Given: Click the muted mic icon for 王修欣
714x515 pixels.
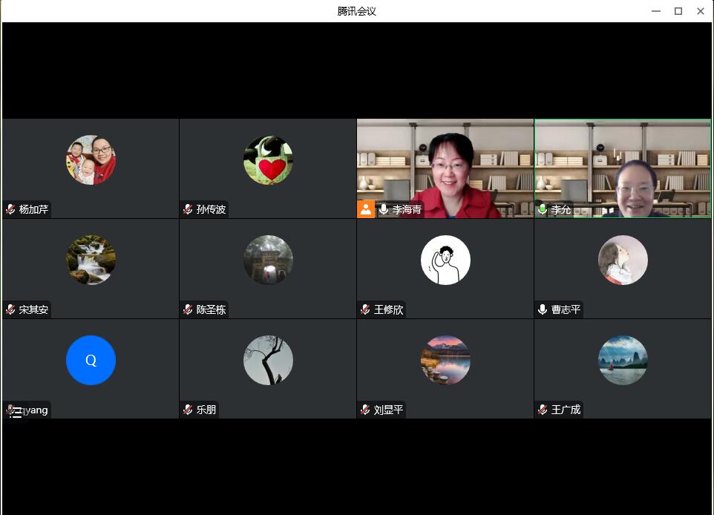Looking at the screenshot, I should (x=365, y=309).
